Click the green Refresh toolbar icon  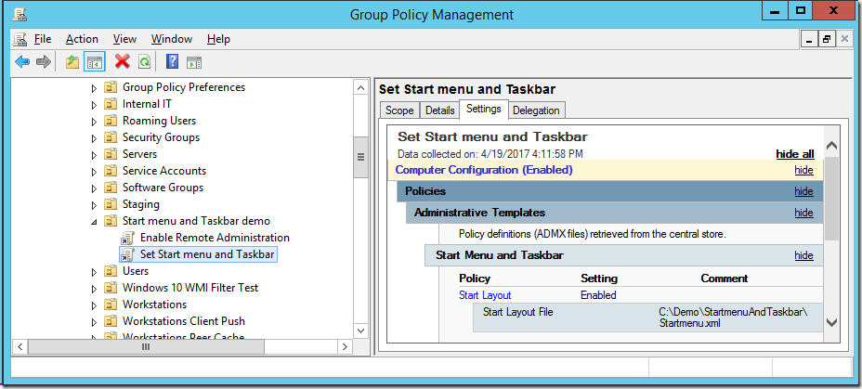(144, 62)
